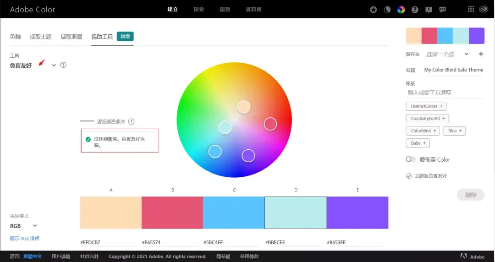The height and width of the screenshot is (262, 495).
Task: Select color swatch E purple
Action: tap(357, 213)
